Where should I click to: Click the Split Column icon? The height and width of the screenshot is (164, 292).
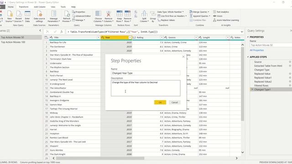click(144, 16)
